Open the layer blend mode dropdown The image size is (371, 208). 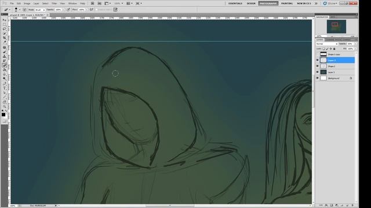coord(327,44)
